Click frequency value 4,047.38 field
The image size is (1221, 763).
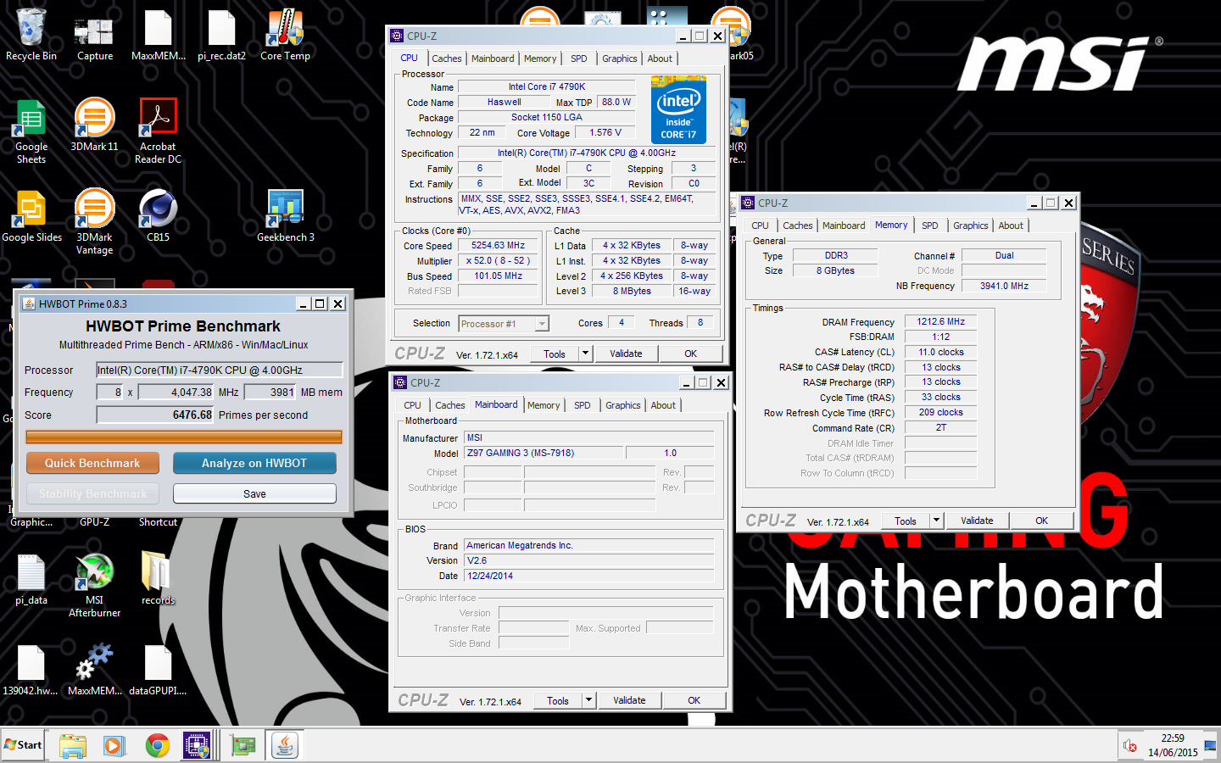pos(176,392)
